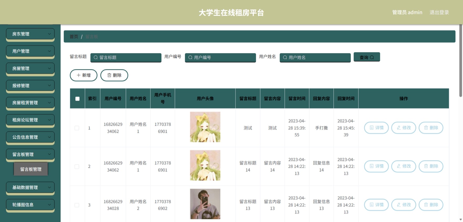
Task: Open the 用户管理 menu
Action: (x=30, y=51)
